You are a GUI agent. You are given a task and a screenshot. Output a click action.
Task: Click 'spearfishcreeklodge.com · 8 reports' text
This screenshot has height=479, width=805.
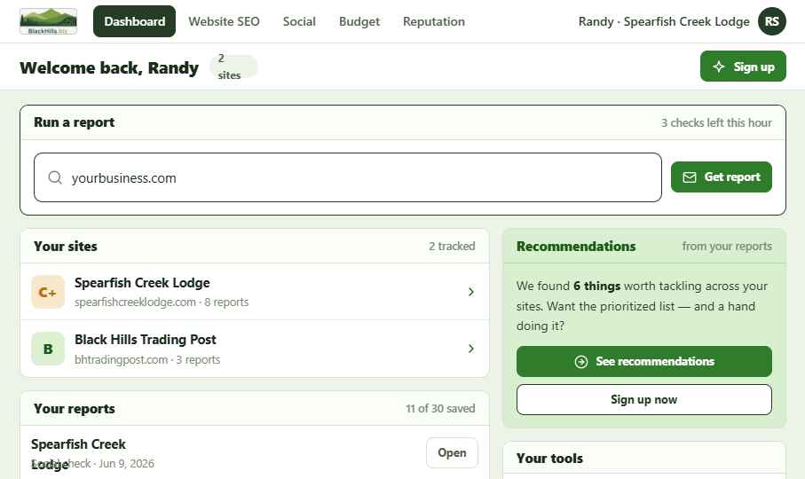click(x=162, y=302)
